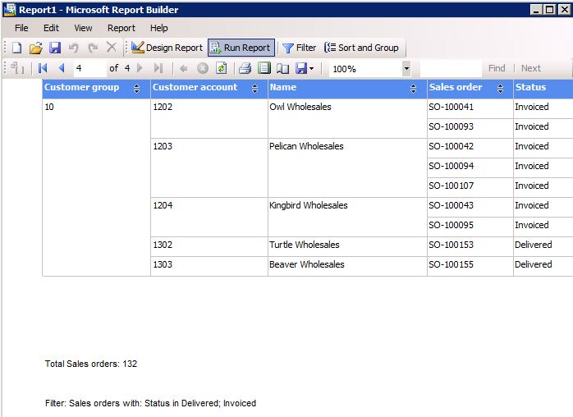573x417 pixels.
Task: Click Turtle Wholesales name cell
Action: point(347,247)
